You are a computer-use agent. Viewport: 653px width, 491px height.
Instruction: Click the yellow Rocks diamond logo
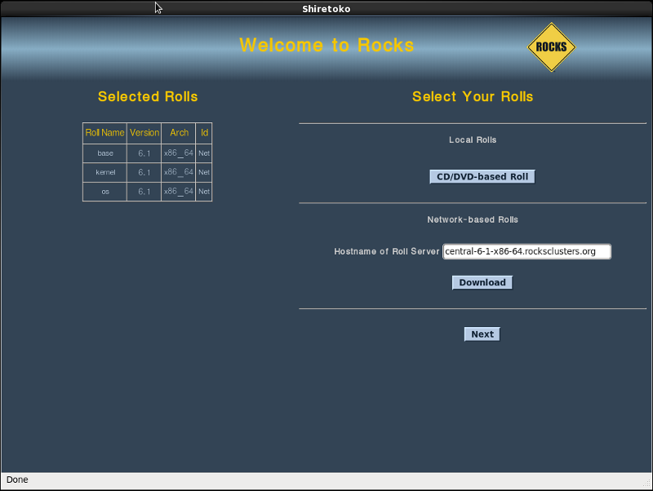click(551, 46)
